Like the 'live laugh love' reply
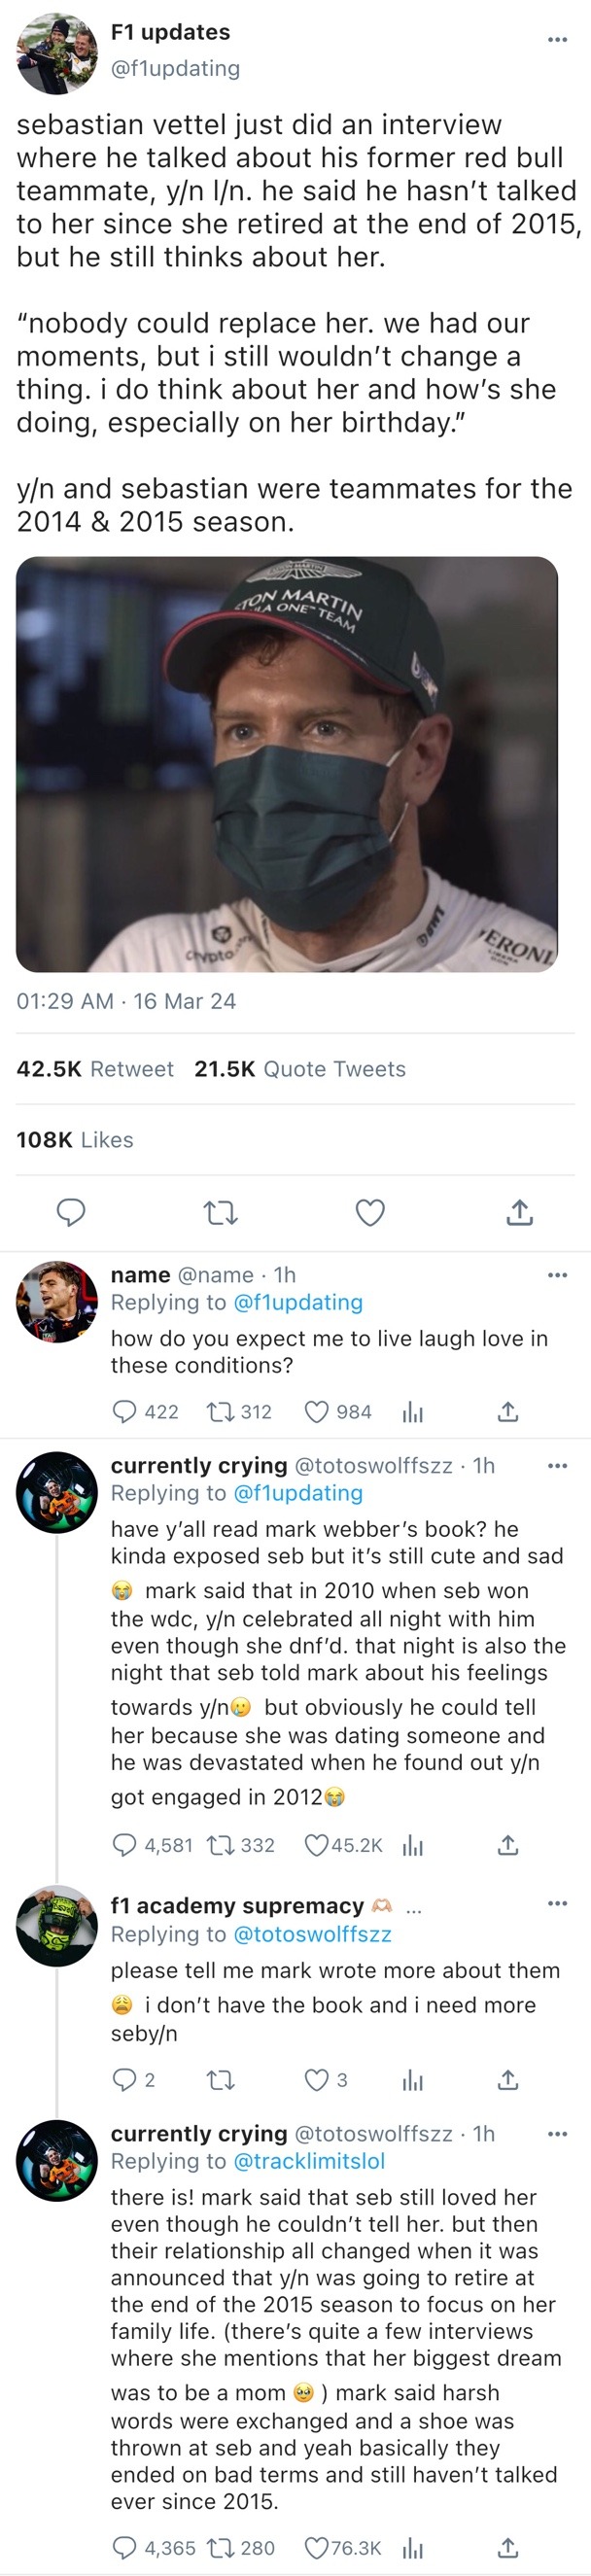 (317, 1411)
